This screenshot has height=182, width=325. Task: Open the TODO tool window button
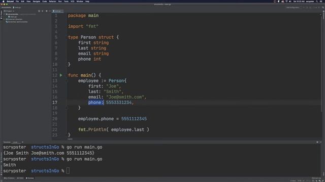(20, 178)
